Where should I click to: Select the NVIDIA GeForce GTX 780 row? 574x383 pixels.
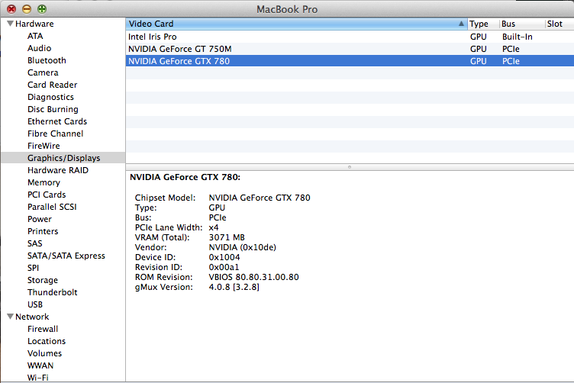tap(350, 61)
